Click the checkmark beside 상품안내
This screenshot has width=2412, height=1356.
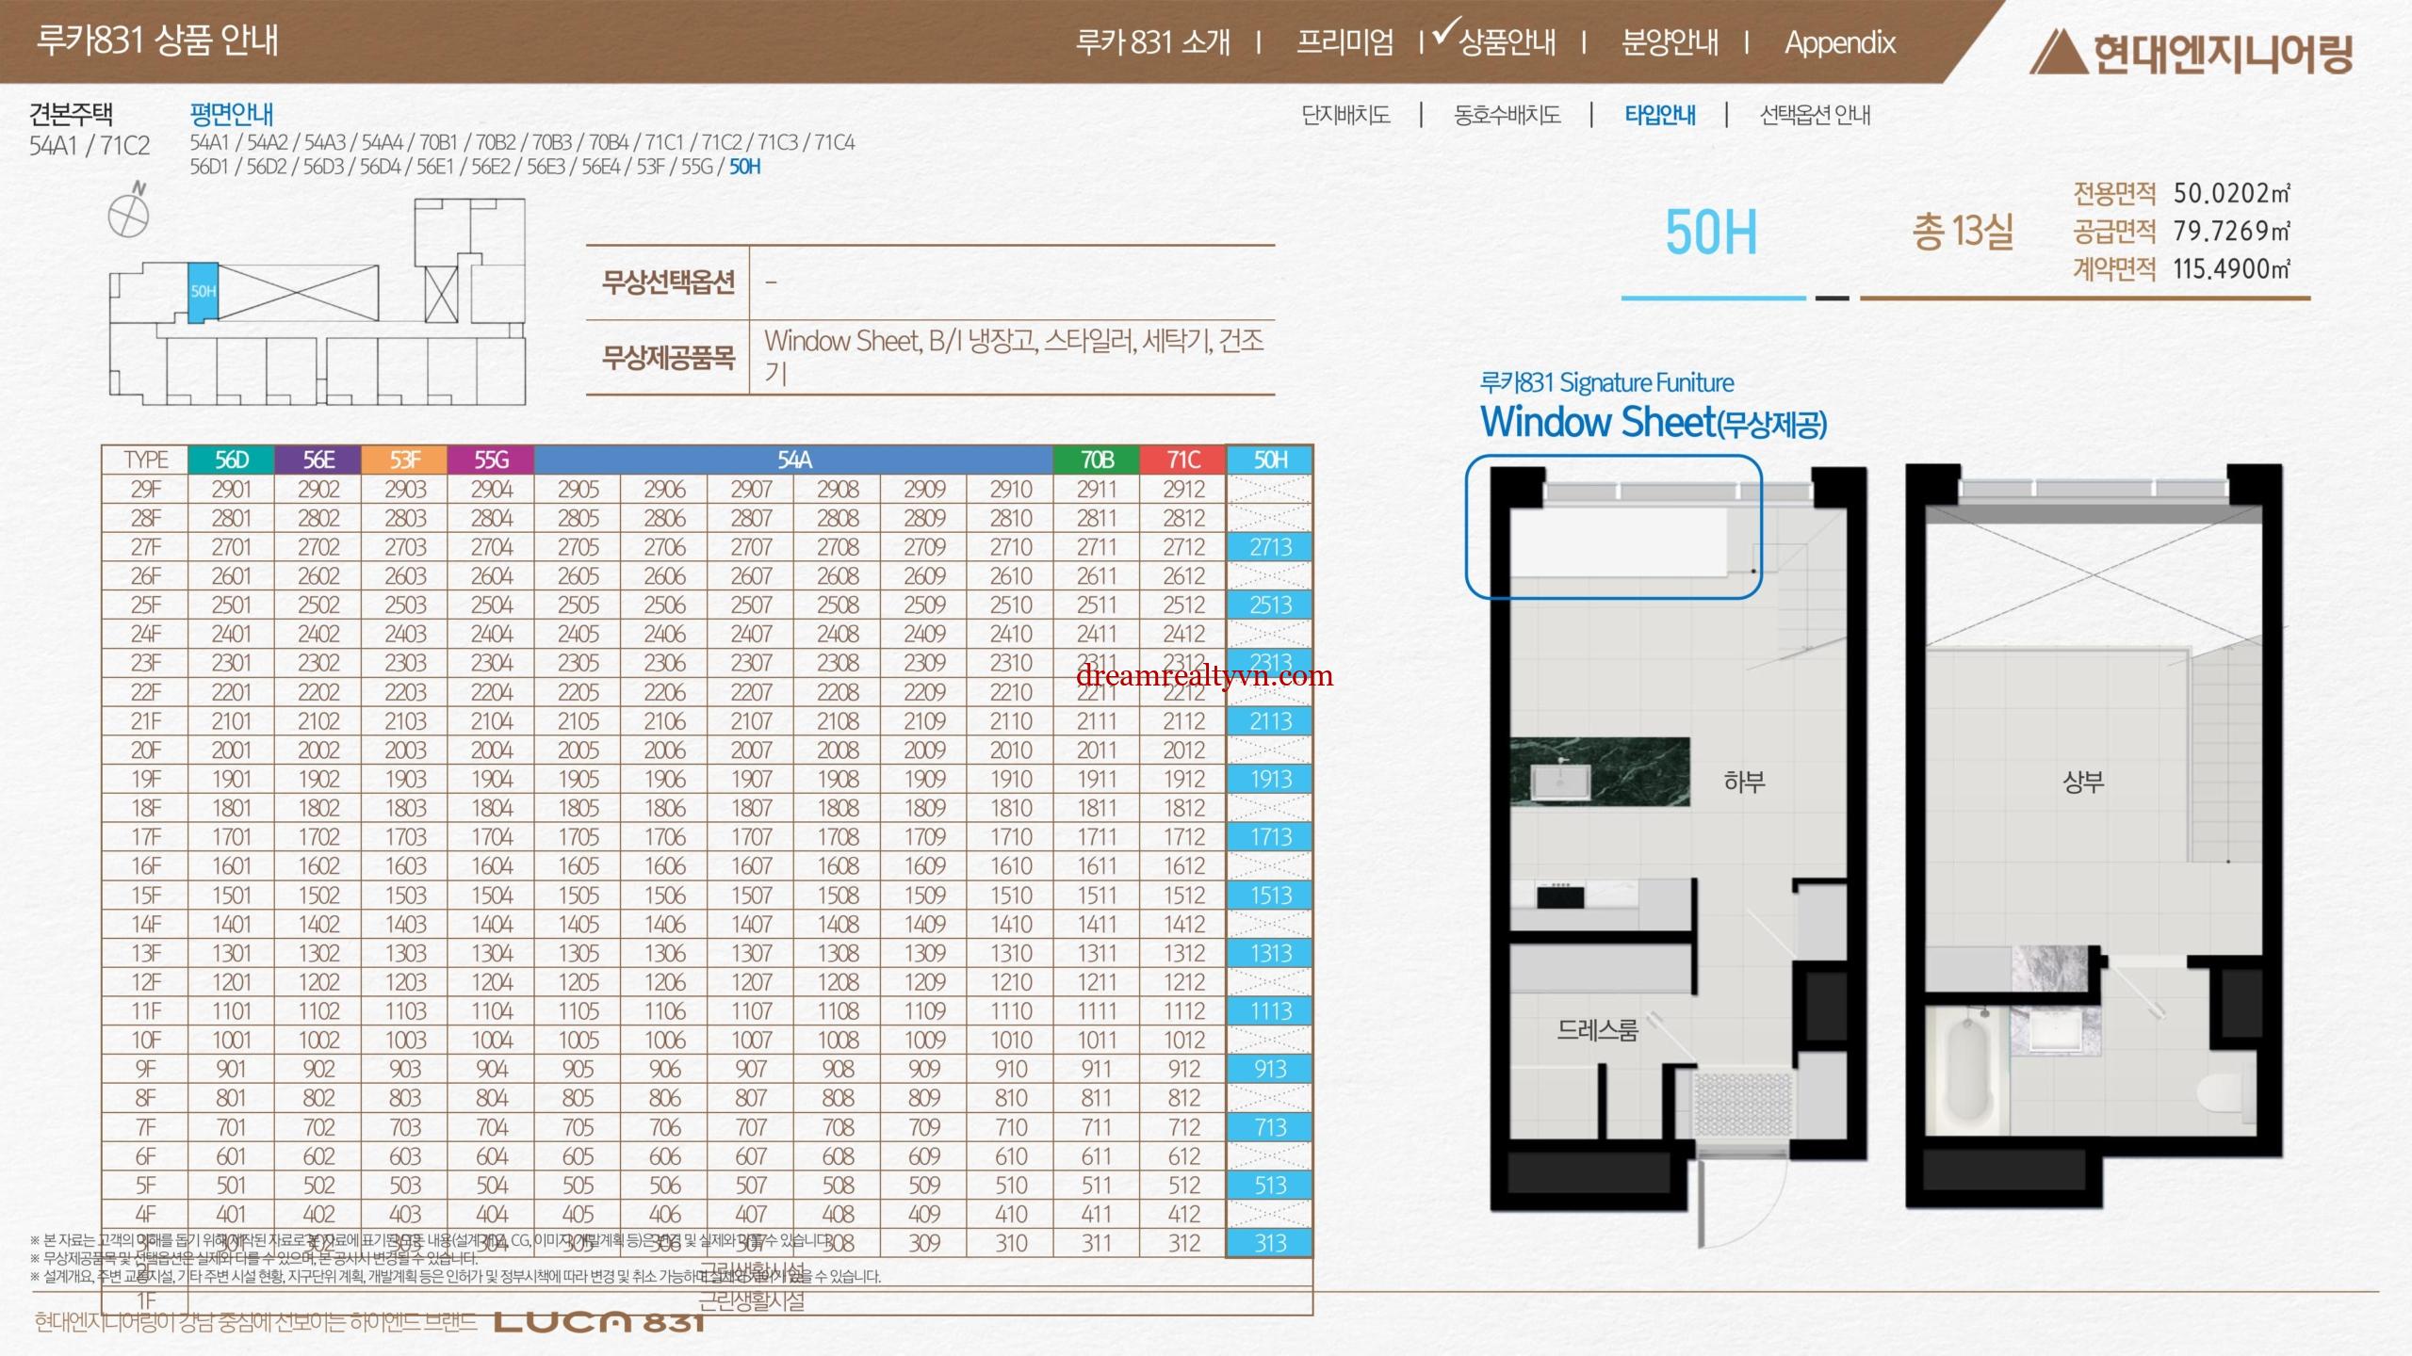tap(1444, 33)
